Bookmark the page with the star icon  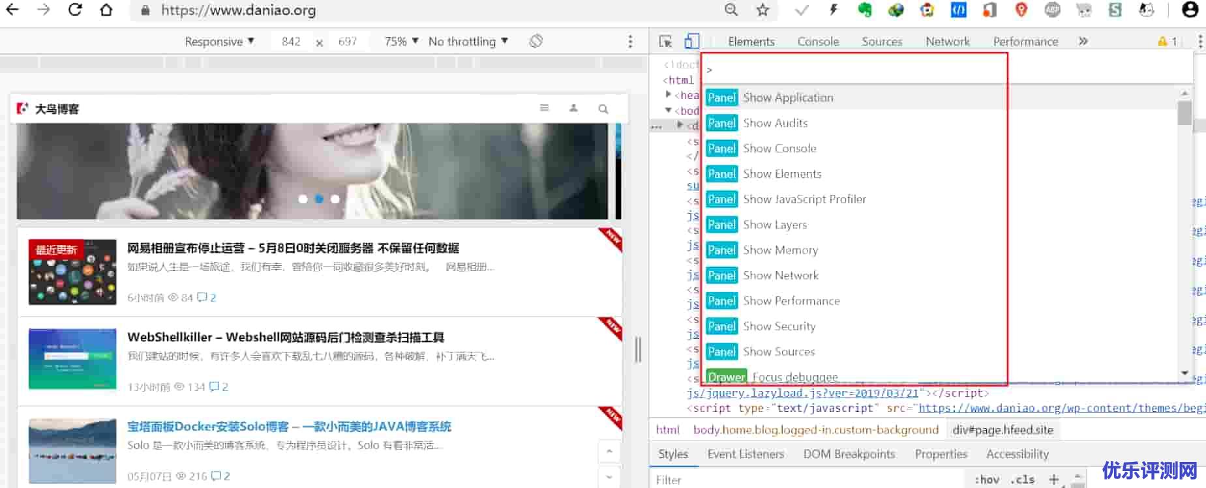click(x=762, y=10)
